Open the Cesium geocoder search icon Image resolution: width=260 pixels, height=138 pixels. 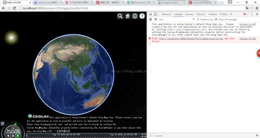point(120,16)
